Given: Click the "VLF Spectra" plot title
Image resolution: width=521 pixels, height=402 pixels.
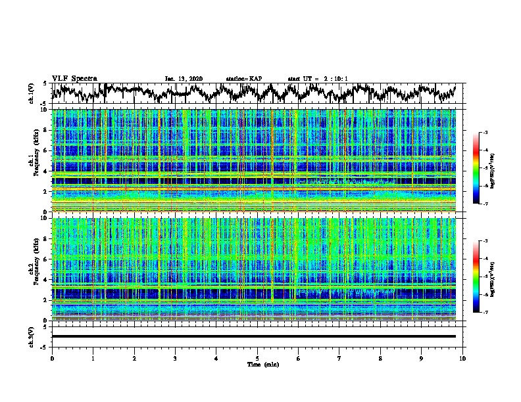Looking at the screenshot, I should pos(74,79).
